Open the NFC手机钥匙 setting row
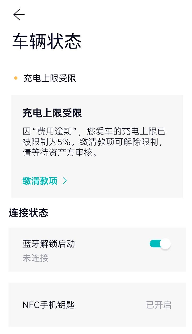Screen dimensions: 192x334 point(97,305)
